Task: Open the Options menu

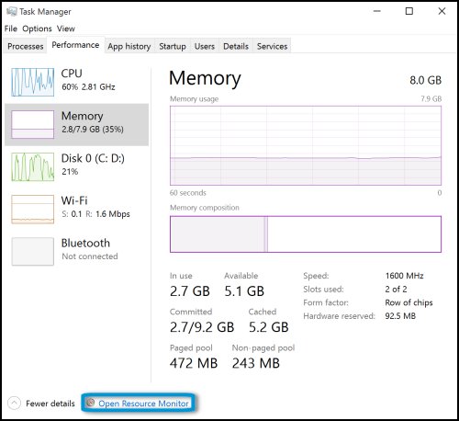Action: click(37, 28)
